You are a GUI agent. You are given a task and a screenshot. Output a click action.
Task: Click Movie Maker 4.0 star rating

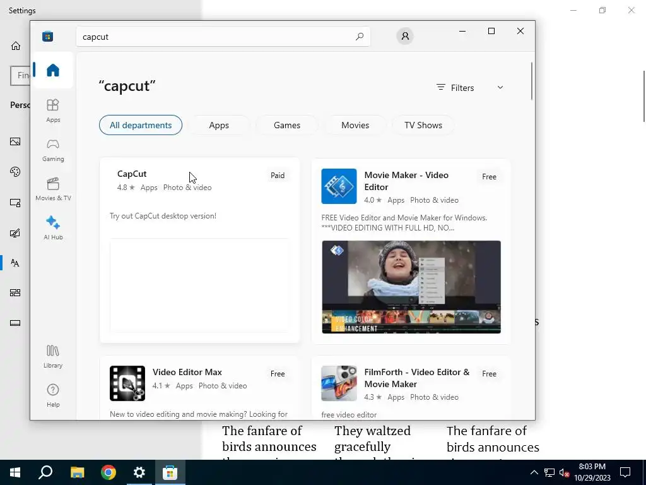373,200
